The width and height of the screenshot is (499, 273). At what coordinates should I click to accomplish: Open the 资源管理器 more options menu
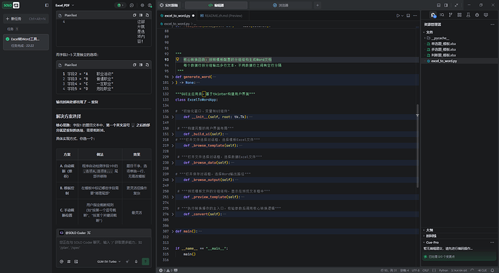click(492, 25)
